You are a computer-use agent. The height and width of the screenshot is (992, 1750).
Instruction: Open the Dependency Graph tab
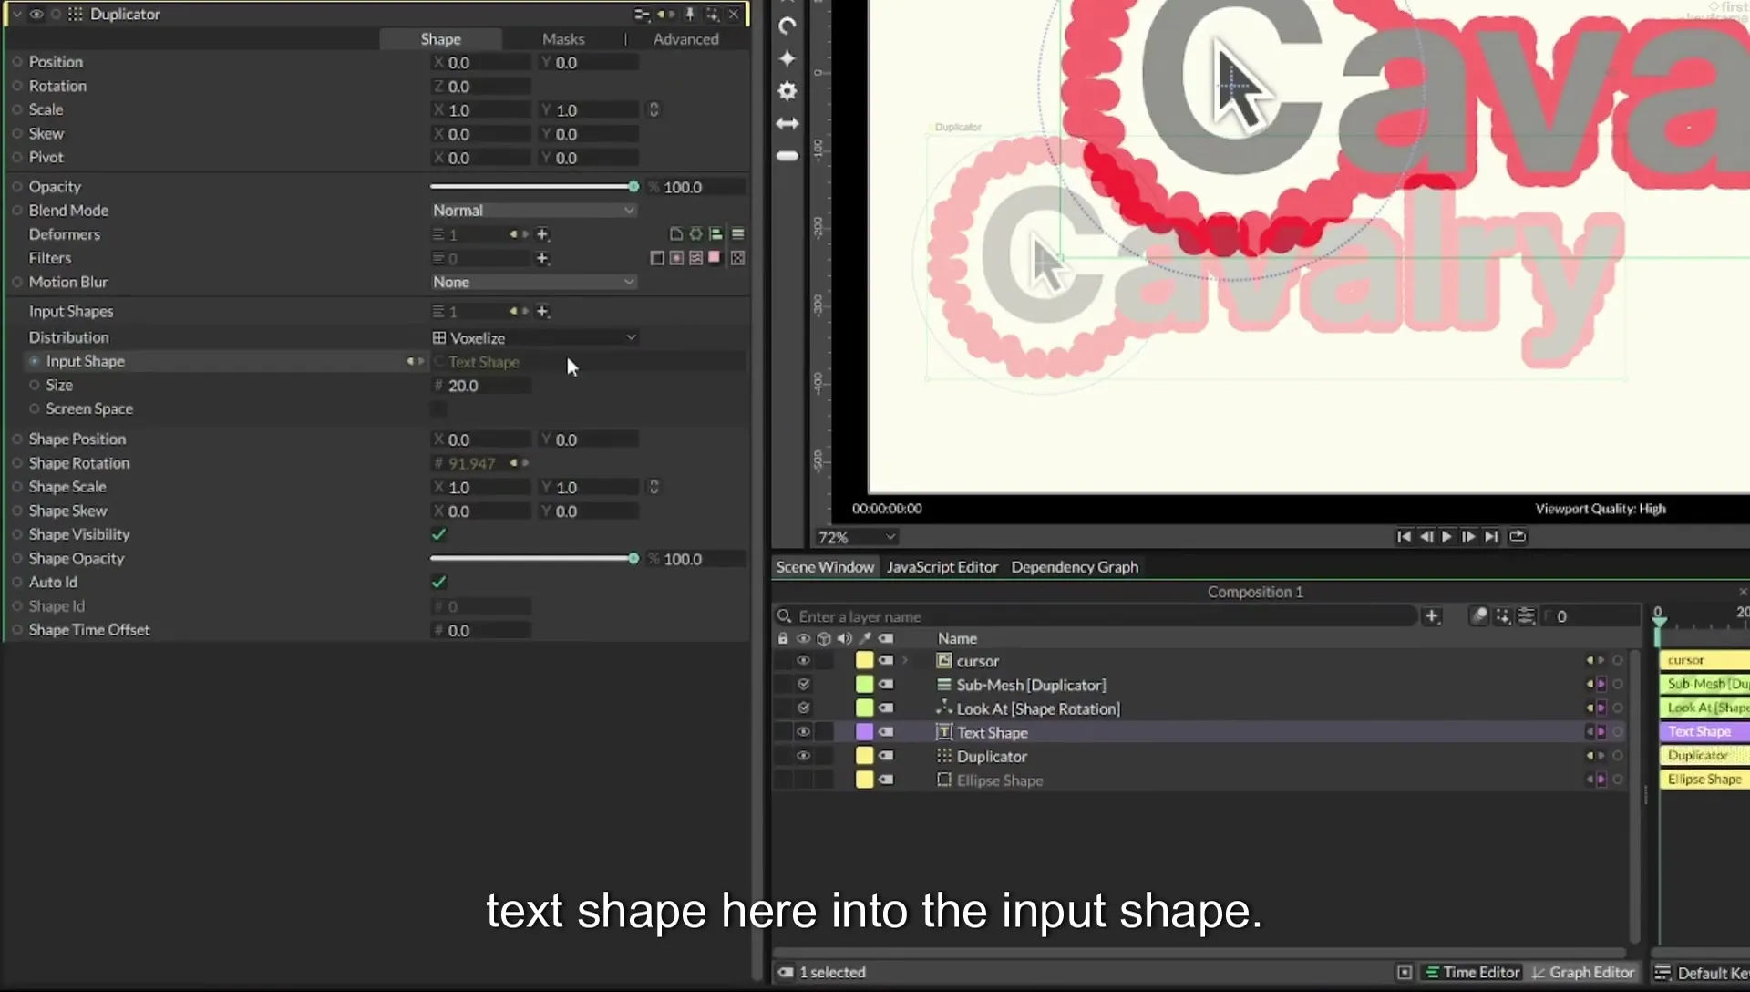pyautogui.click(x=1075, y=567)
